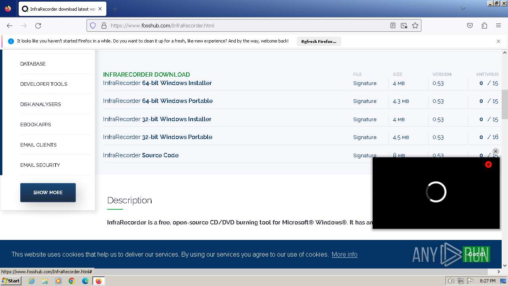The image size is (508, 286).
Task: Click the 4.3 MB size value
Action: pos(401,101)
